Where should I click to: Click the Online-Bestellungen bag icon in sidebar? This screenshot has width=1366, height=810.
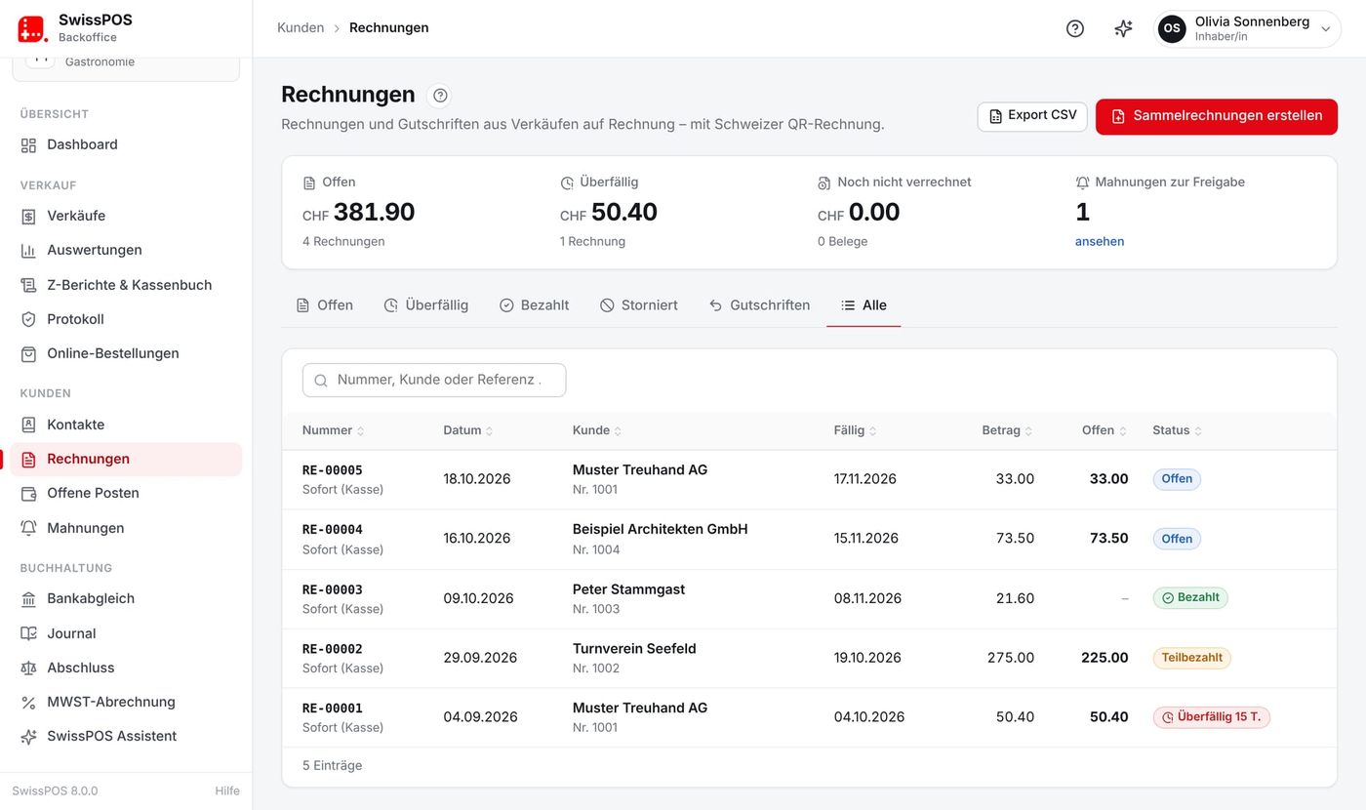(28, 353)
